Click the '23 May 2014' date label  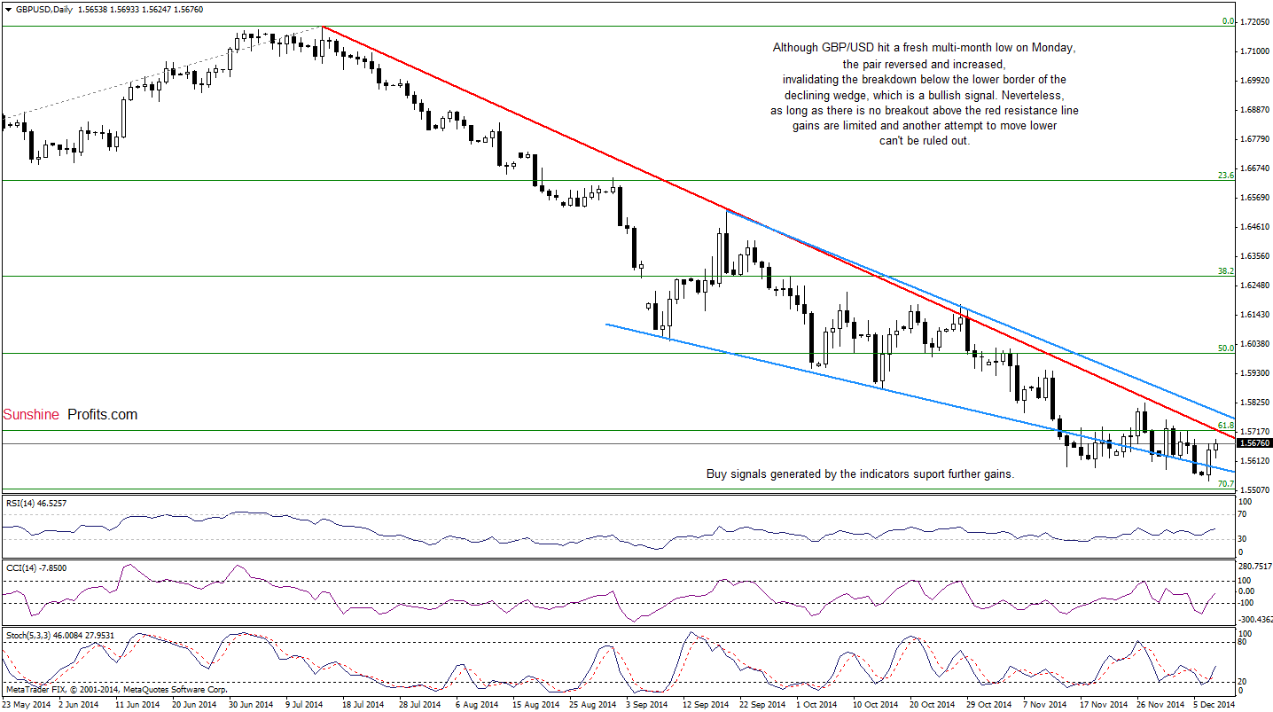coord(27,705)
